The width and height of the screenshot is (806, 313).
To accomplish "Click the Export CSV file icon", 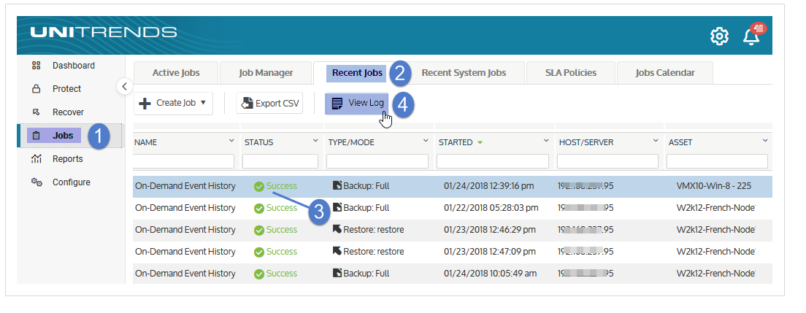I will tap(247, 104).
